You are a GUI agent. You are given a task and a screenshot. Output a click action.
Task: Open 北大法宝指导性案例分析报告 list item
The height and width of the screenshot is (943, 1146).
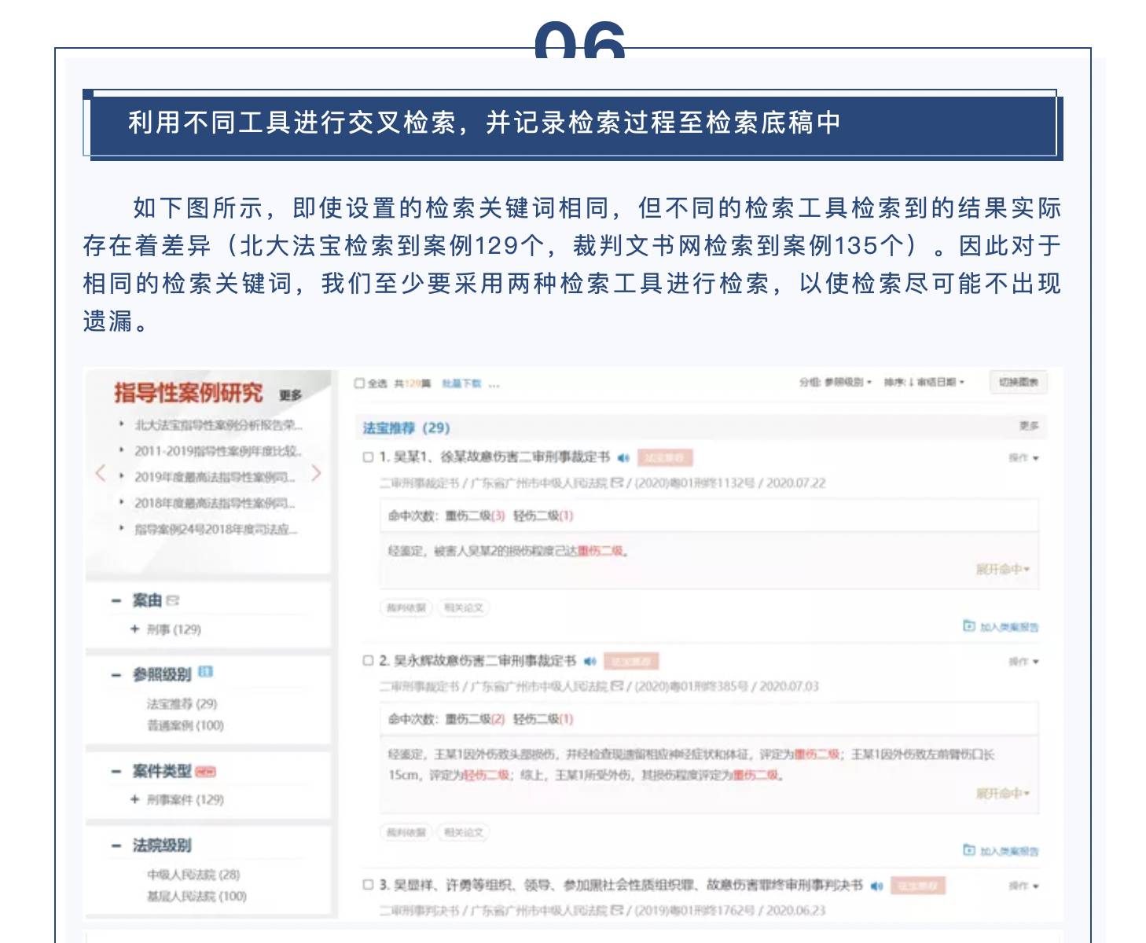click(219, 425)
